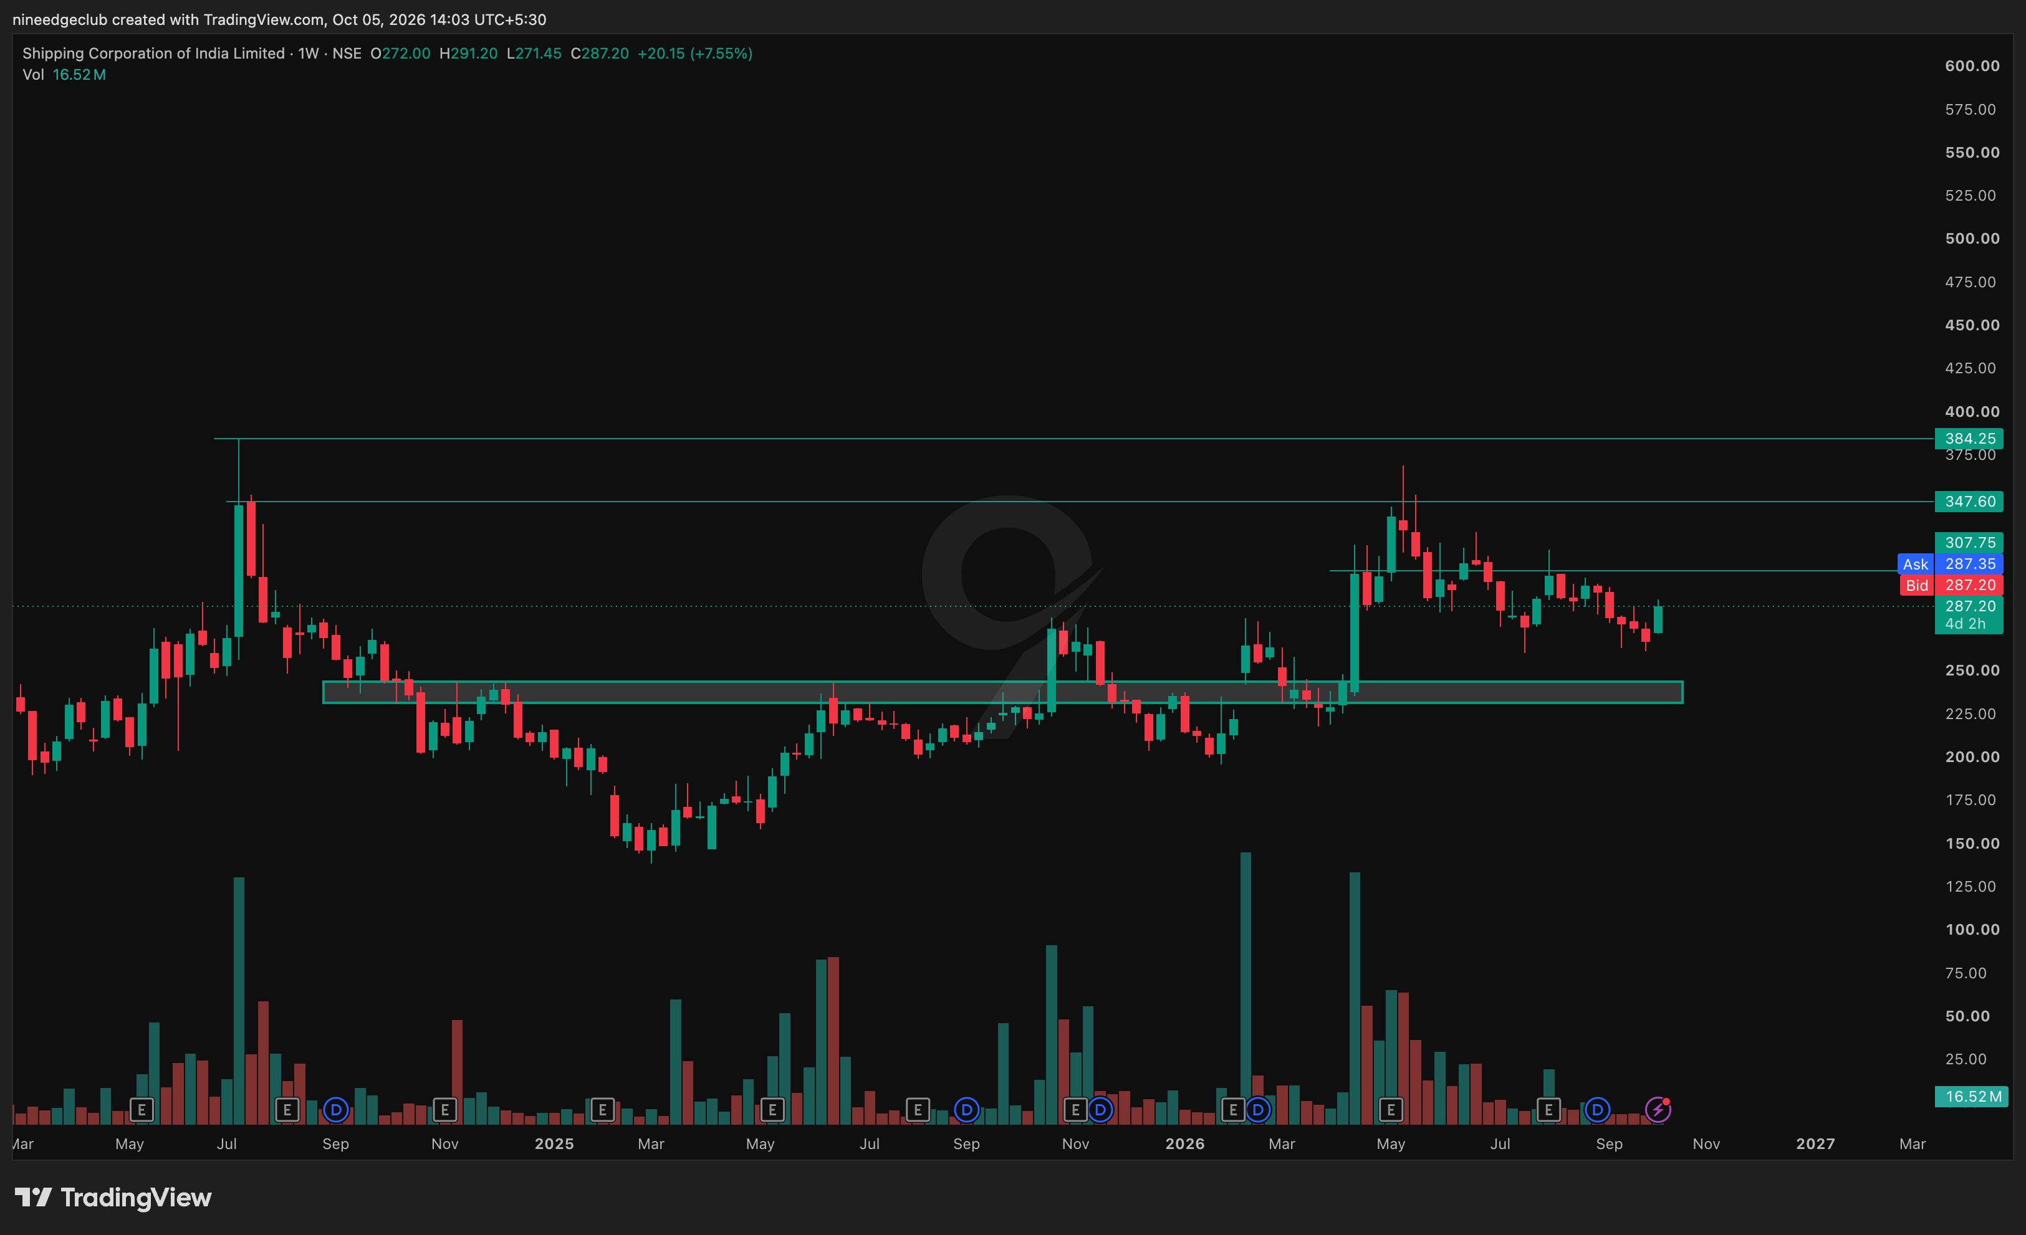Screen dimensions: 2026x1235
Task: Click the closing value C287.20 in header
Action: [x=600, y=54]
